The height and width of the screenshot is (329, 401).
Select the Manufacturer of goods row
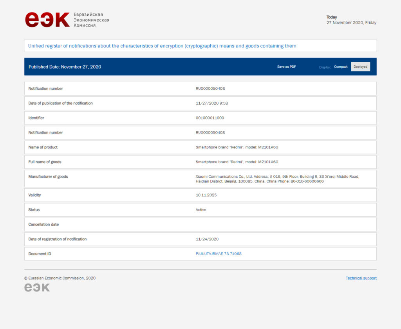(x=200, y=179)
